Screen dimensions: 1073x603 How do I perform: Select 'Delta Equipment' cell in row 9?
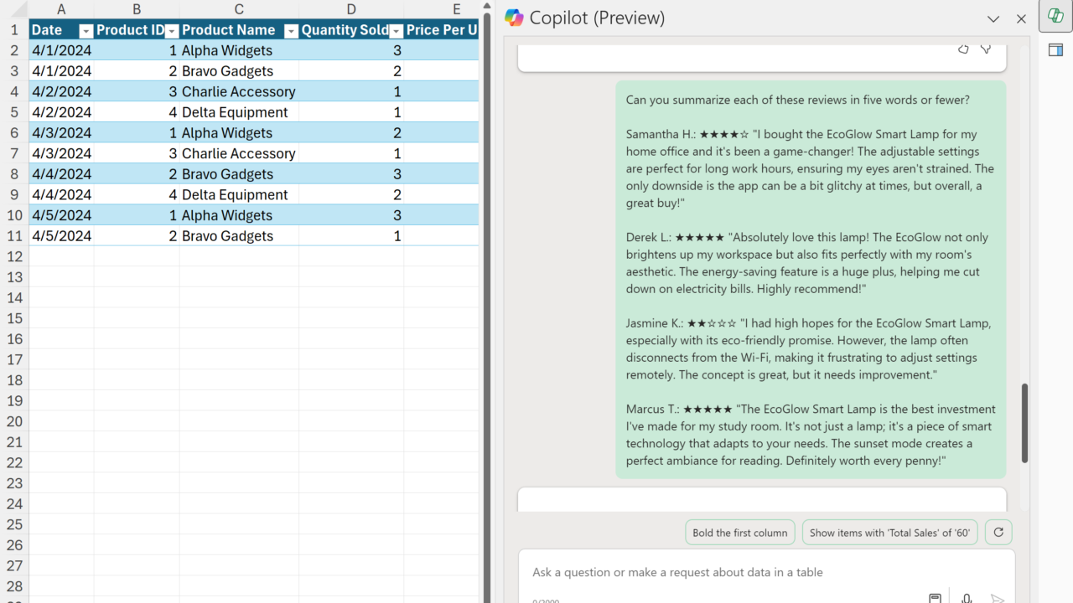[x=239, y=194]
